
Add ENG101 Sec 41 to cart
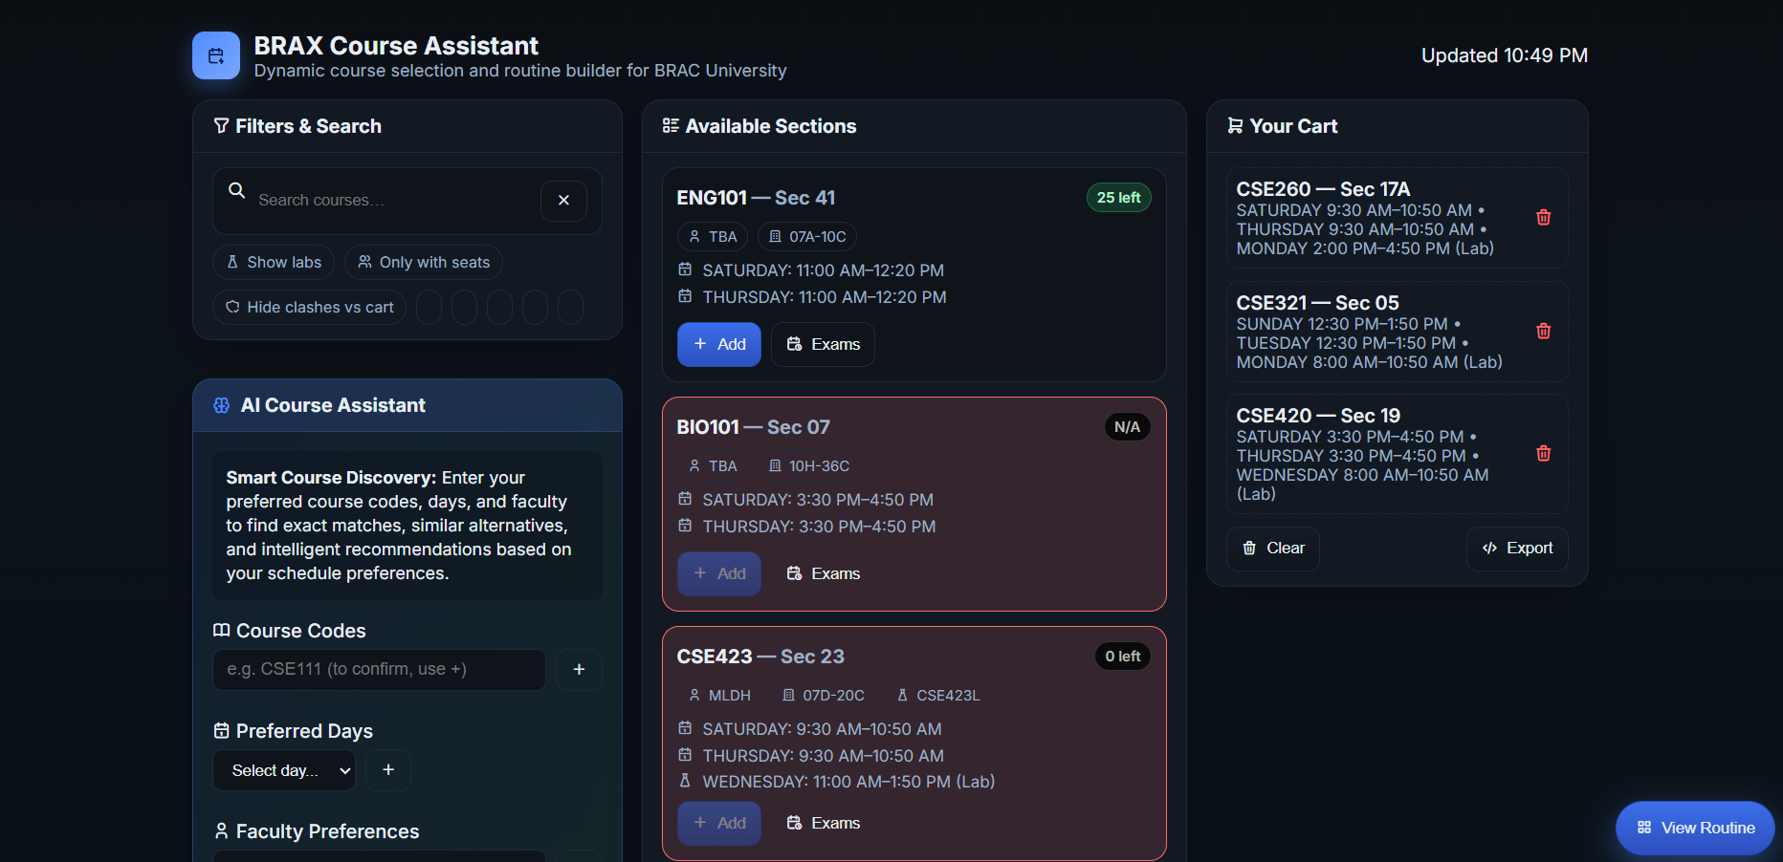719,345
